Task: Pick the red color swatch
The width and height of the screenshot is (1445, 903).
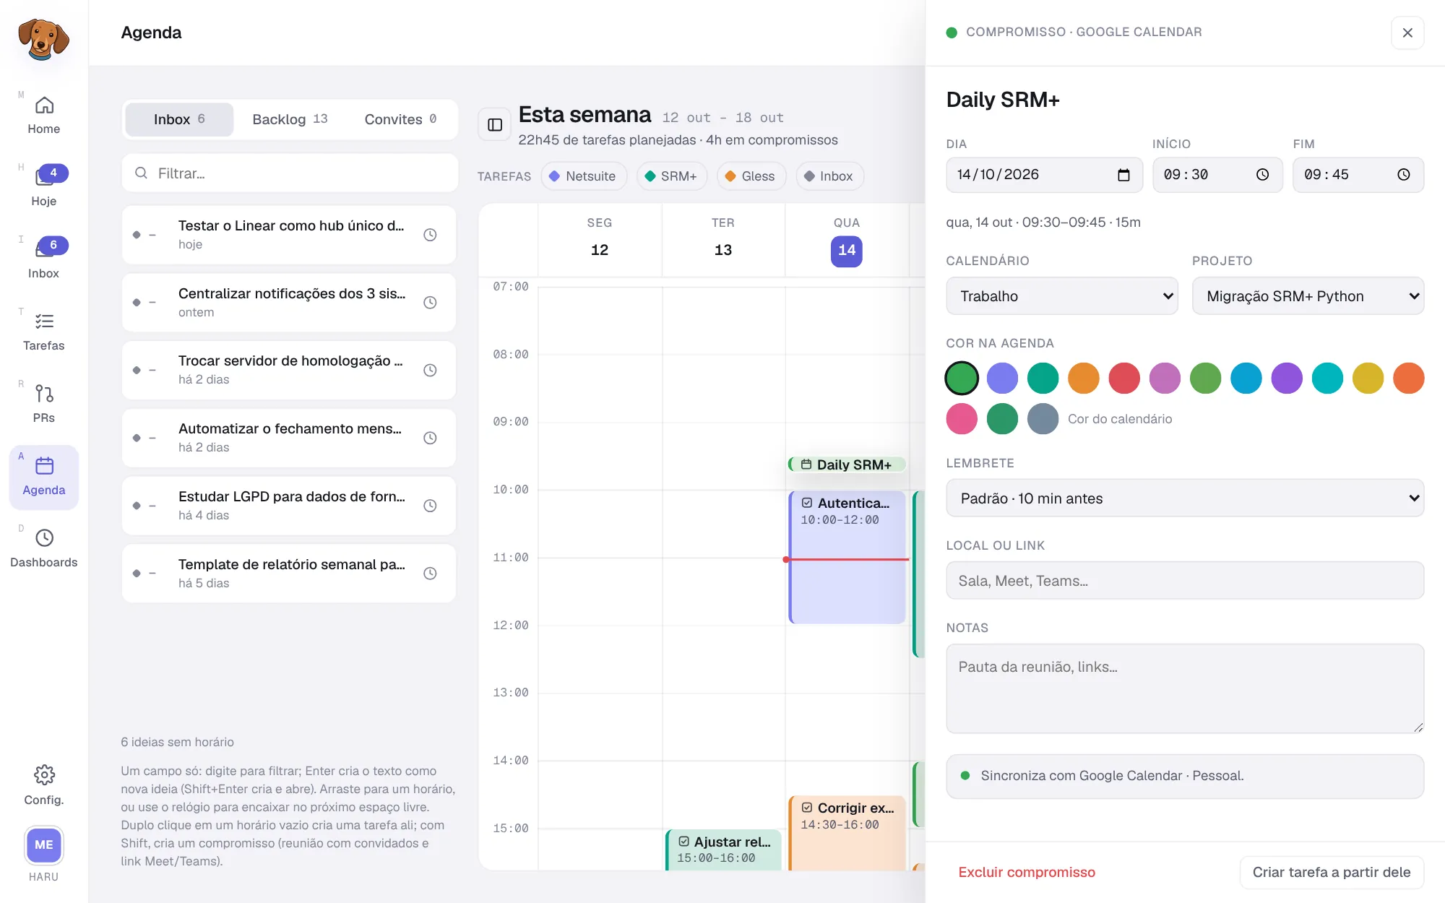Action: pos(1124,378)
